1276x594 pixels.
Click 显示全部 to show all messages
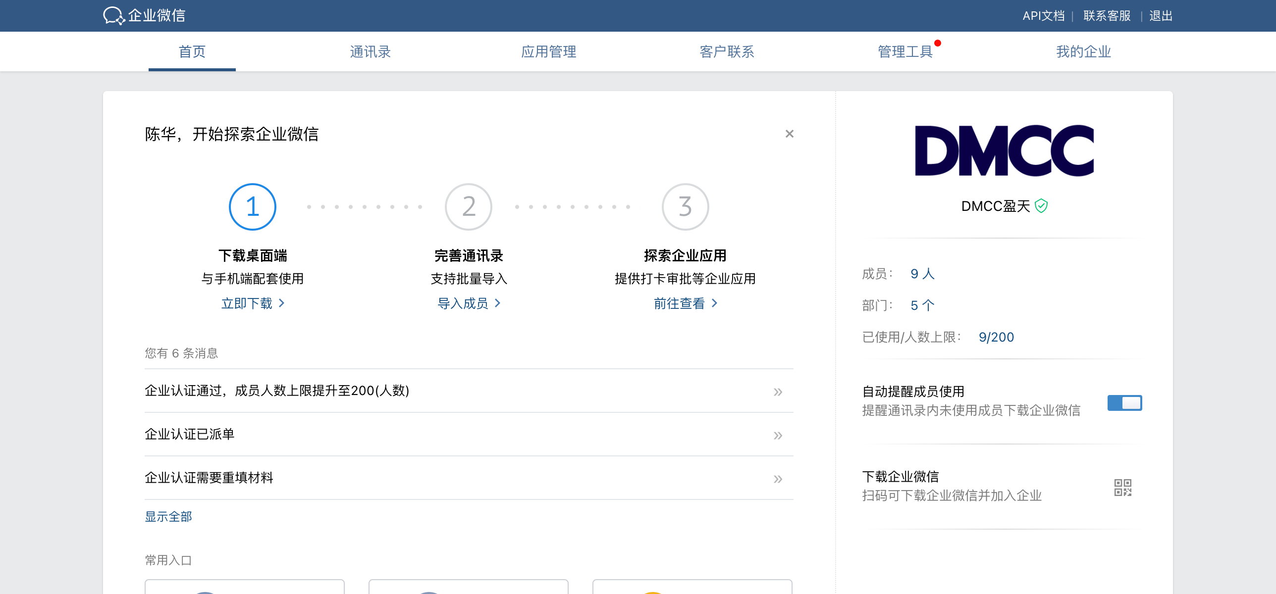[168, 517]
